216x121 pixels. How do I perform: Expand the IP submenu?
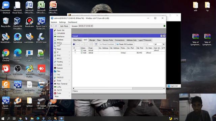(62, 52)
